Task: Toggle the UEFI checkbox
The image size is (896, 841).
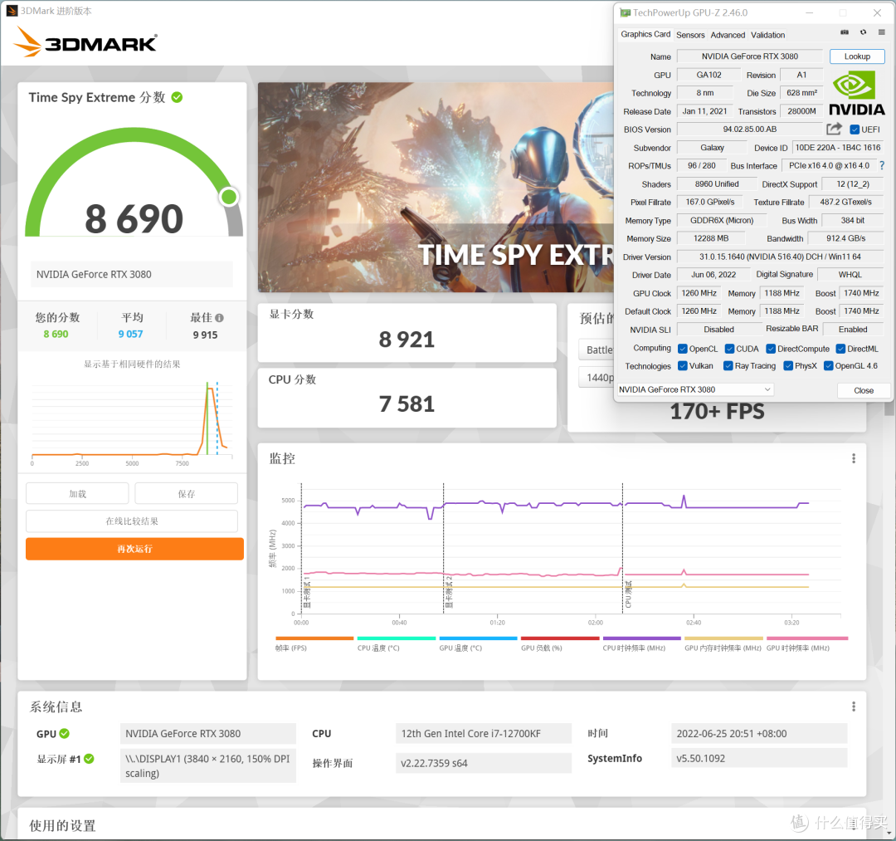Action: pyautogui.click(x=855, y=130)
